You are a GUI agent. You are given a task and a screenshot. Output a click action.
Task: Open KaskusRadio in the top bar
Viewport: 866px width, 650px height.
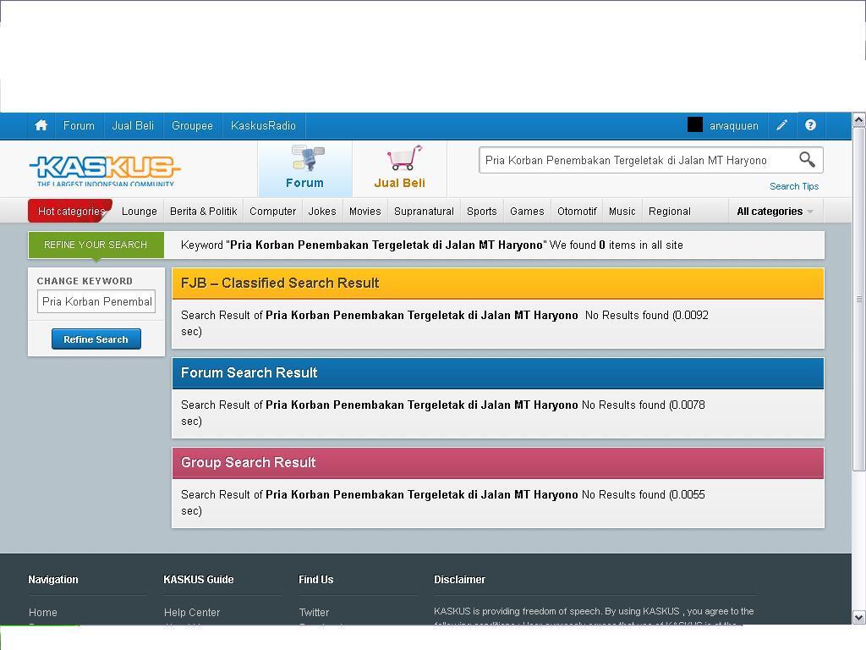[264, 125]
